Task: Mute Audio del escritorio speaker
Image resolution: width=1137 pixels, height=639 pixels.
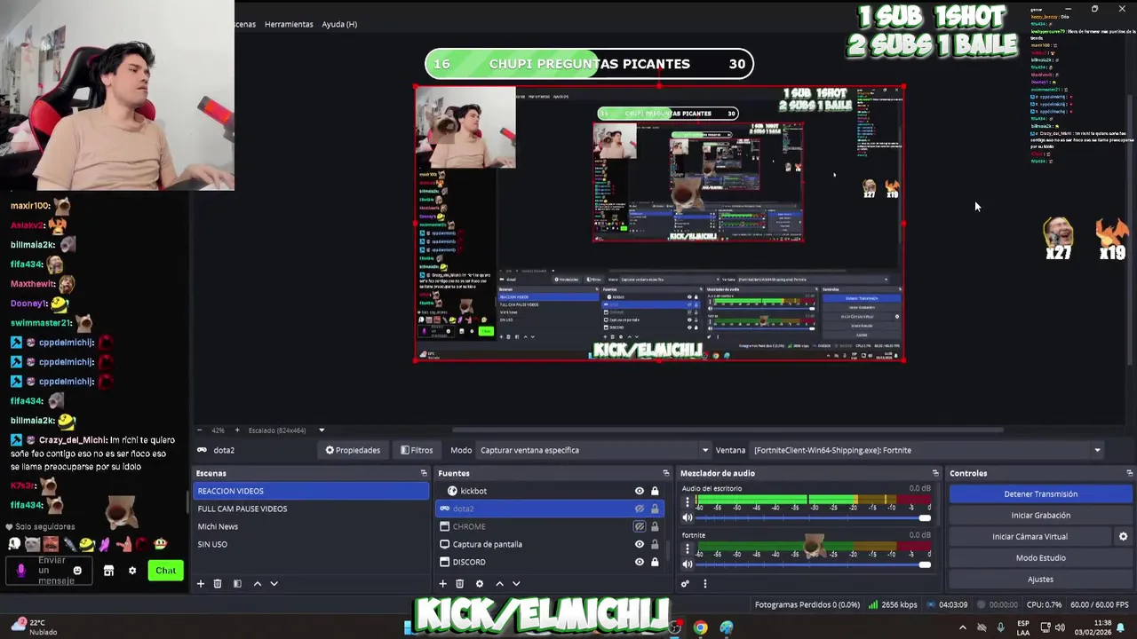Action: point(687,517)
